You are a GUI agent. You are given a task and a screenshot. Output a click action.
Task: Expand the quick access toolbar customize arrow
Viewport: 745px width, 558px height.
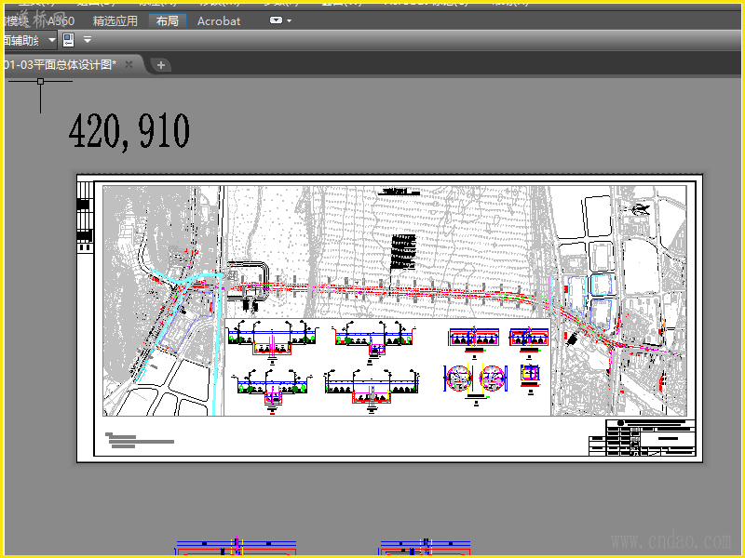point(88,40)
